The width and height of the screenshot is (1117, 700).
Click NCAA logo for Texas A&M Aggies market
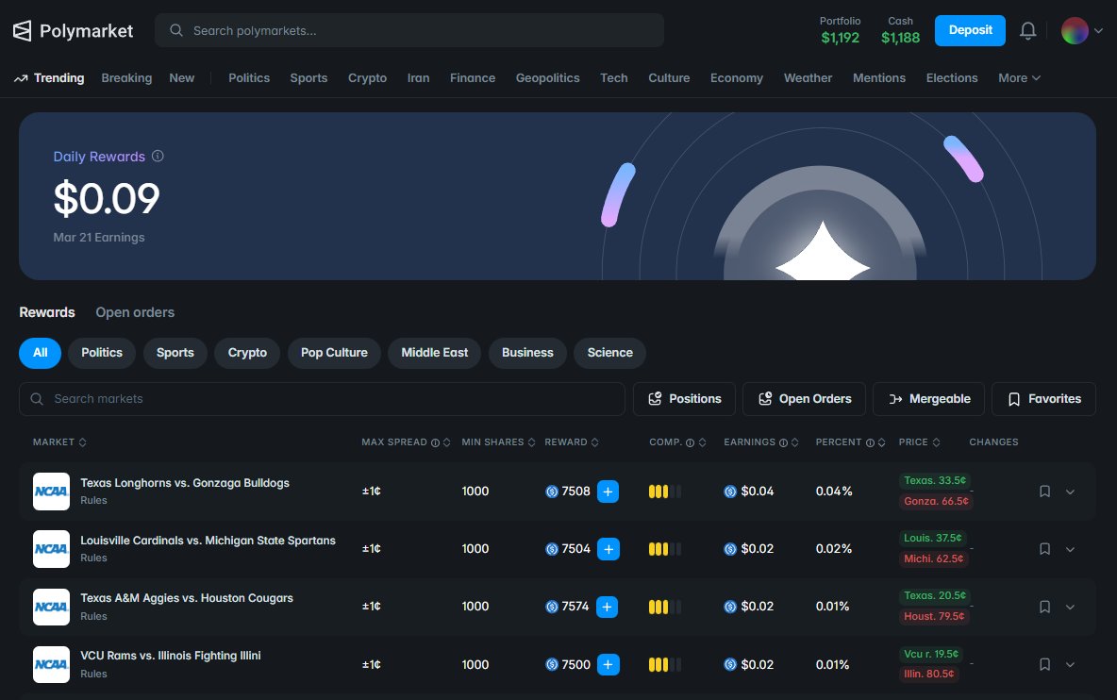pyautogui.click(x=51, y=607)
